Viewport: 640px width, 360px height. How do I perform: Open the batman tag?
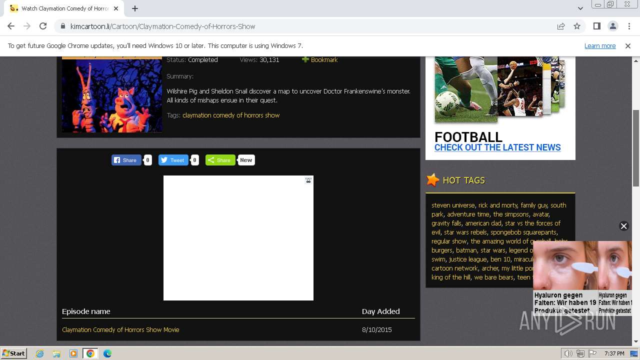pyautogui.click(x=466, y=250)
